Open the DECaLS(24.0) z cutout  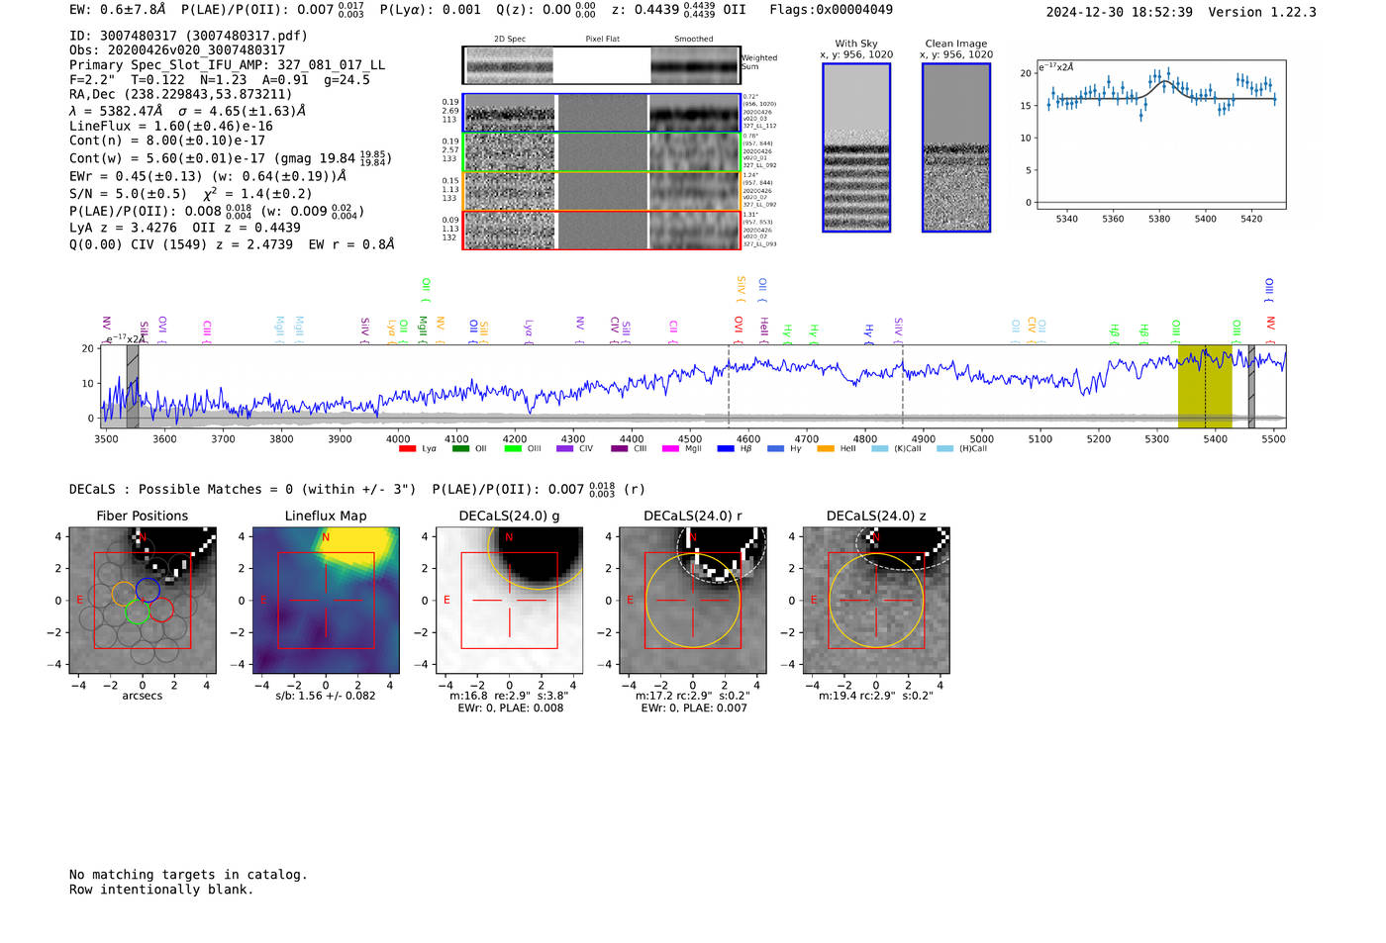(876, 601)
